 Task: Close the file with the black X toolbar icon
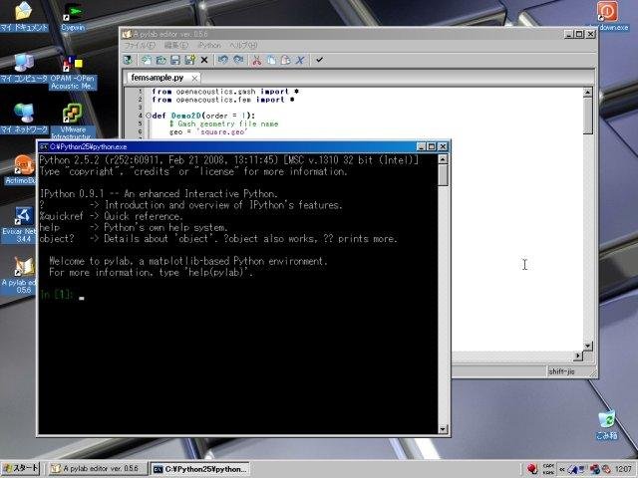[x=204, y=60]
